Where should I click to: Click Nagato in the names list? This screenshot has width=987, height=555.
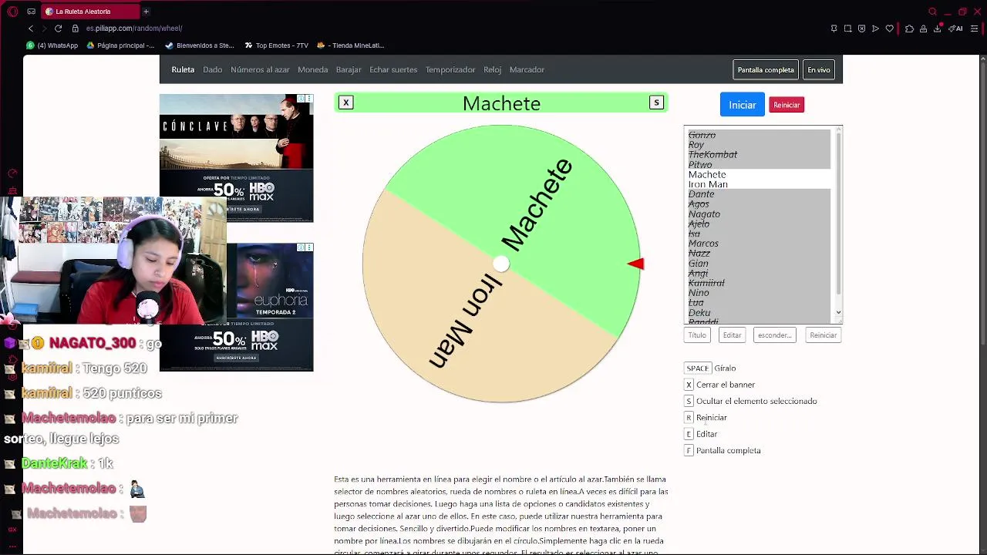[x=704, y=214]
